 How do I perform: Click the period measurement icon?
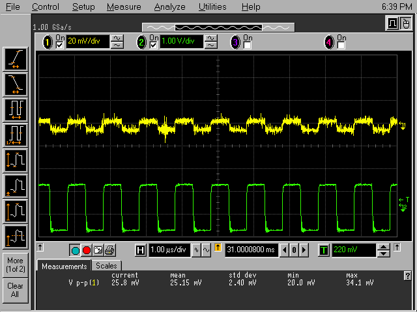tap(15, 109)
